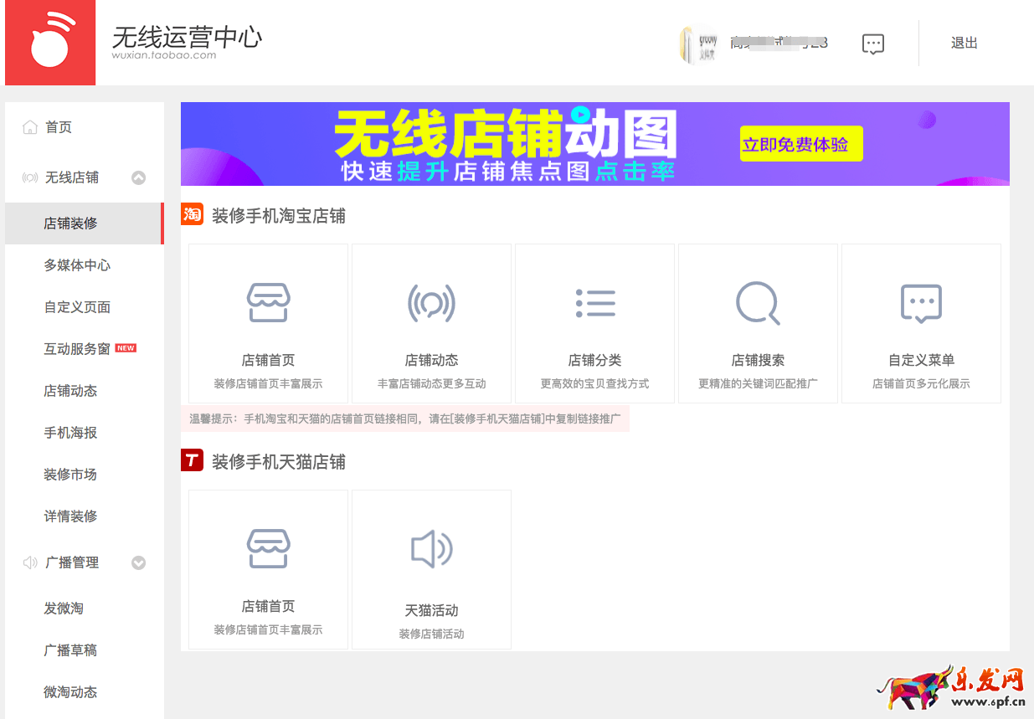Open 详情装修 in the sidebar
Screen dimensions: 1034x719
(71, 516)
